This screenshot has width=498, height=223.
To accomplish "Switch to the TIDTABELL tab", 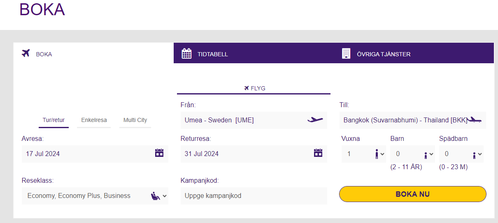I will [x=212, y=54].
